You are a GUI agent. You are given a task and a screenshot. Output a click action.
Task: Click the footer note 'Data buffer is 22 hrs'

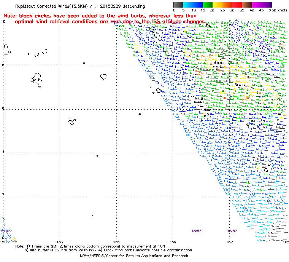pos(47,250)
